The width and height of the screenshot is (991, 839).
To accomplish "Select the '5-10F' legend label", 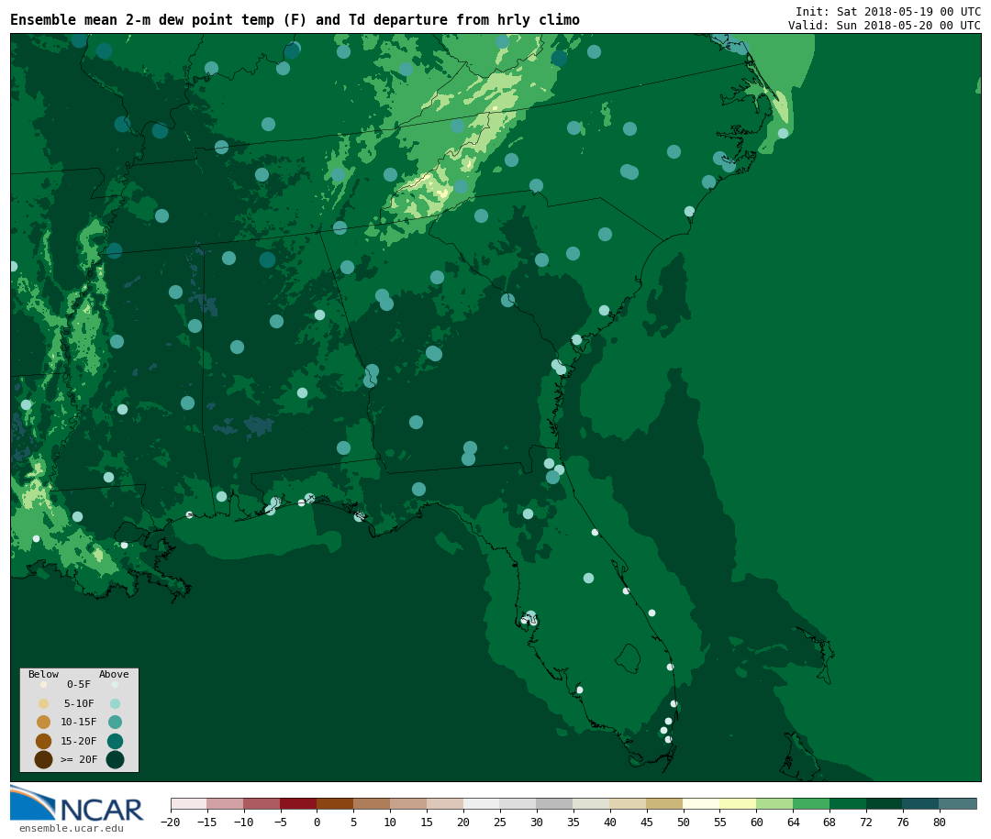I will click(79, 704).
